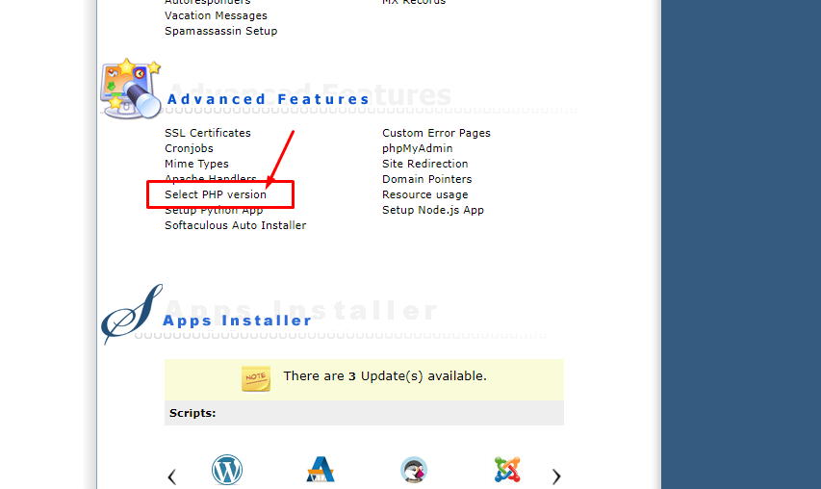This screenshot has width=821, height=489.
Task: View Resource usage
Action: click(424, 194)
